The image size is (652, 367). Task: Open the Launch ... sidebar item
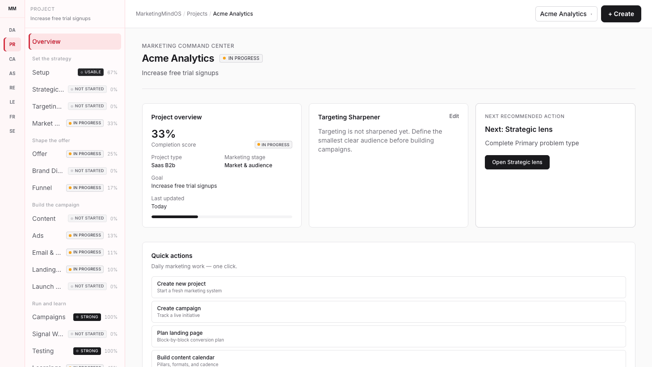75,287
